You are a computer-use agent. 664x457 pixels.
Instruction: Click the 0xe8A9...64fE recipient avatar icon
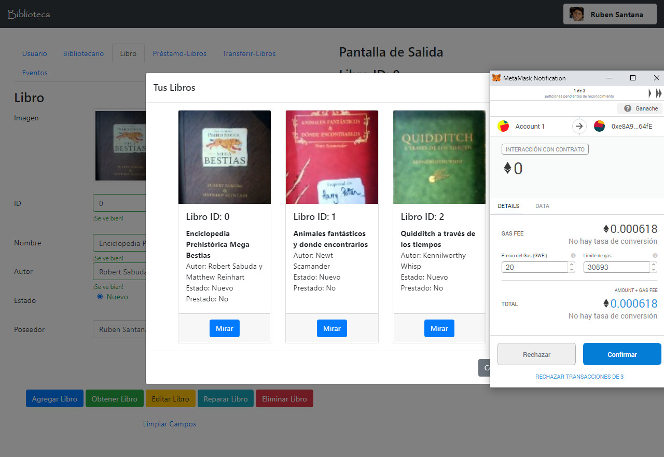tap(599, 126)
